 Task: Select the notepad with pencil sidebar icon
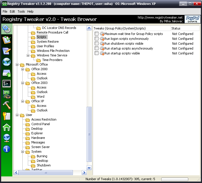point(6,51)
